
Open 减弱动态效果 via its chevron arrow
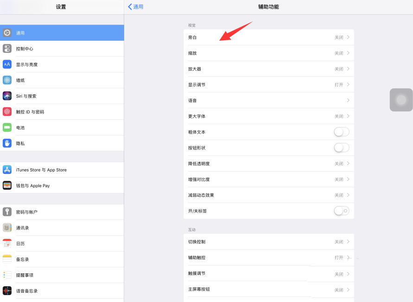[348, 195]
